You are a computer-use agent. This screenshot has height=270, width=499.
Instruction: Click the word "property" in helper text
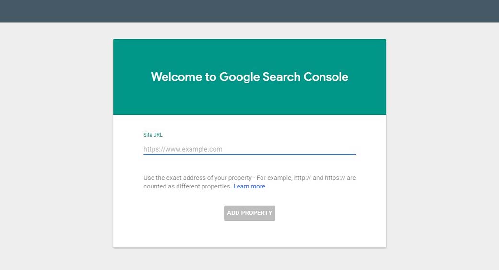click(239, 178)
